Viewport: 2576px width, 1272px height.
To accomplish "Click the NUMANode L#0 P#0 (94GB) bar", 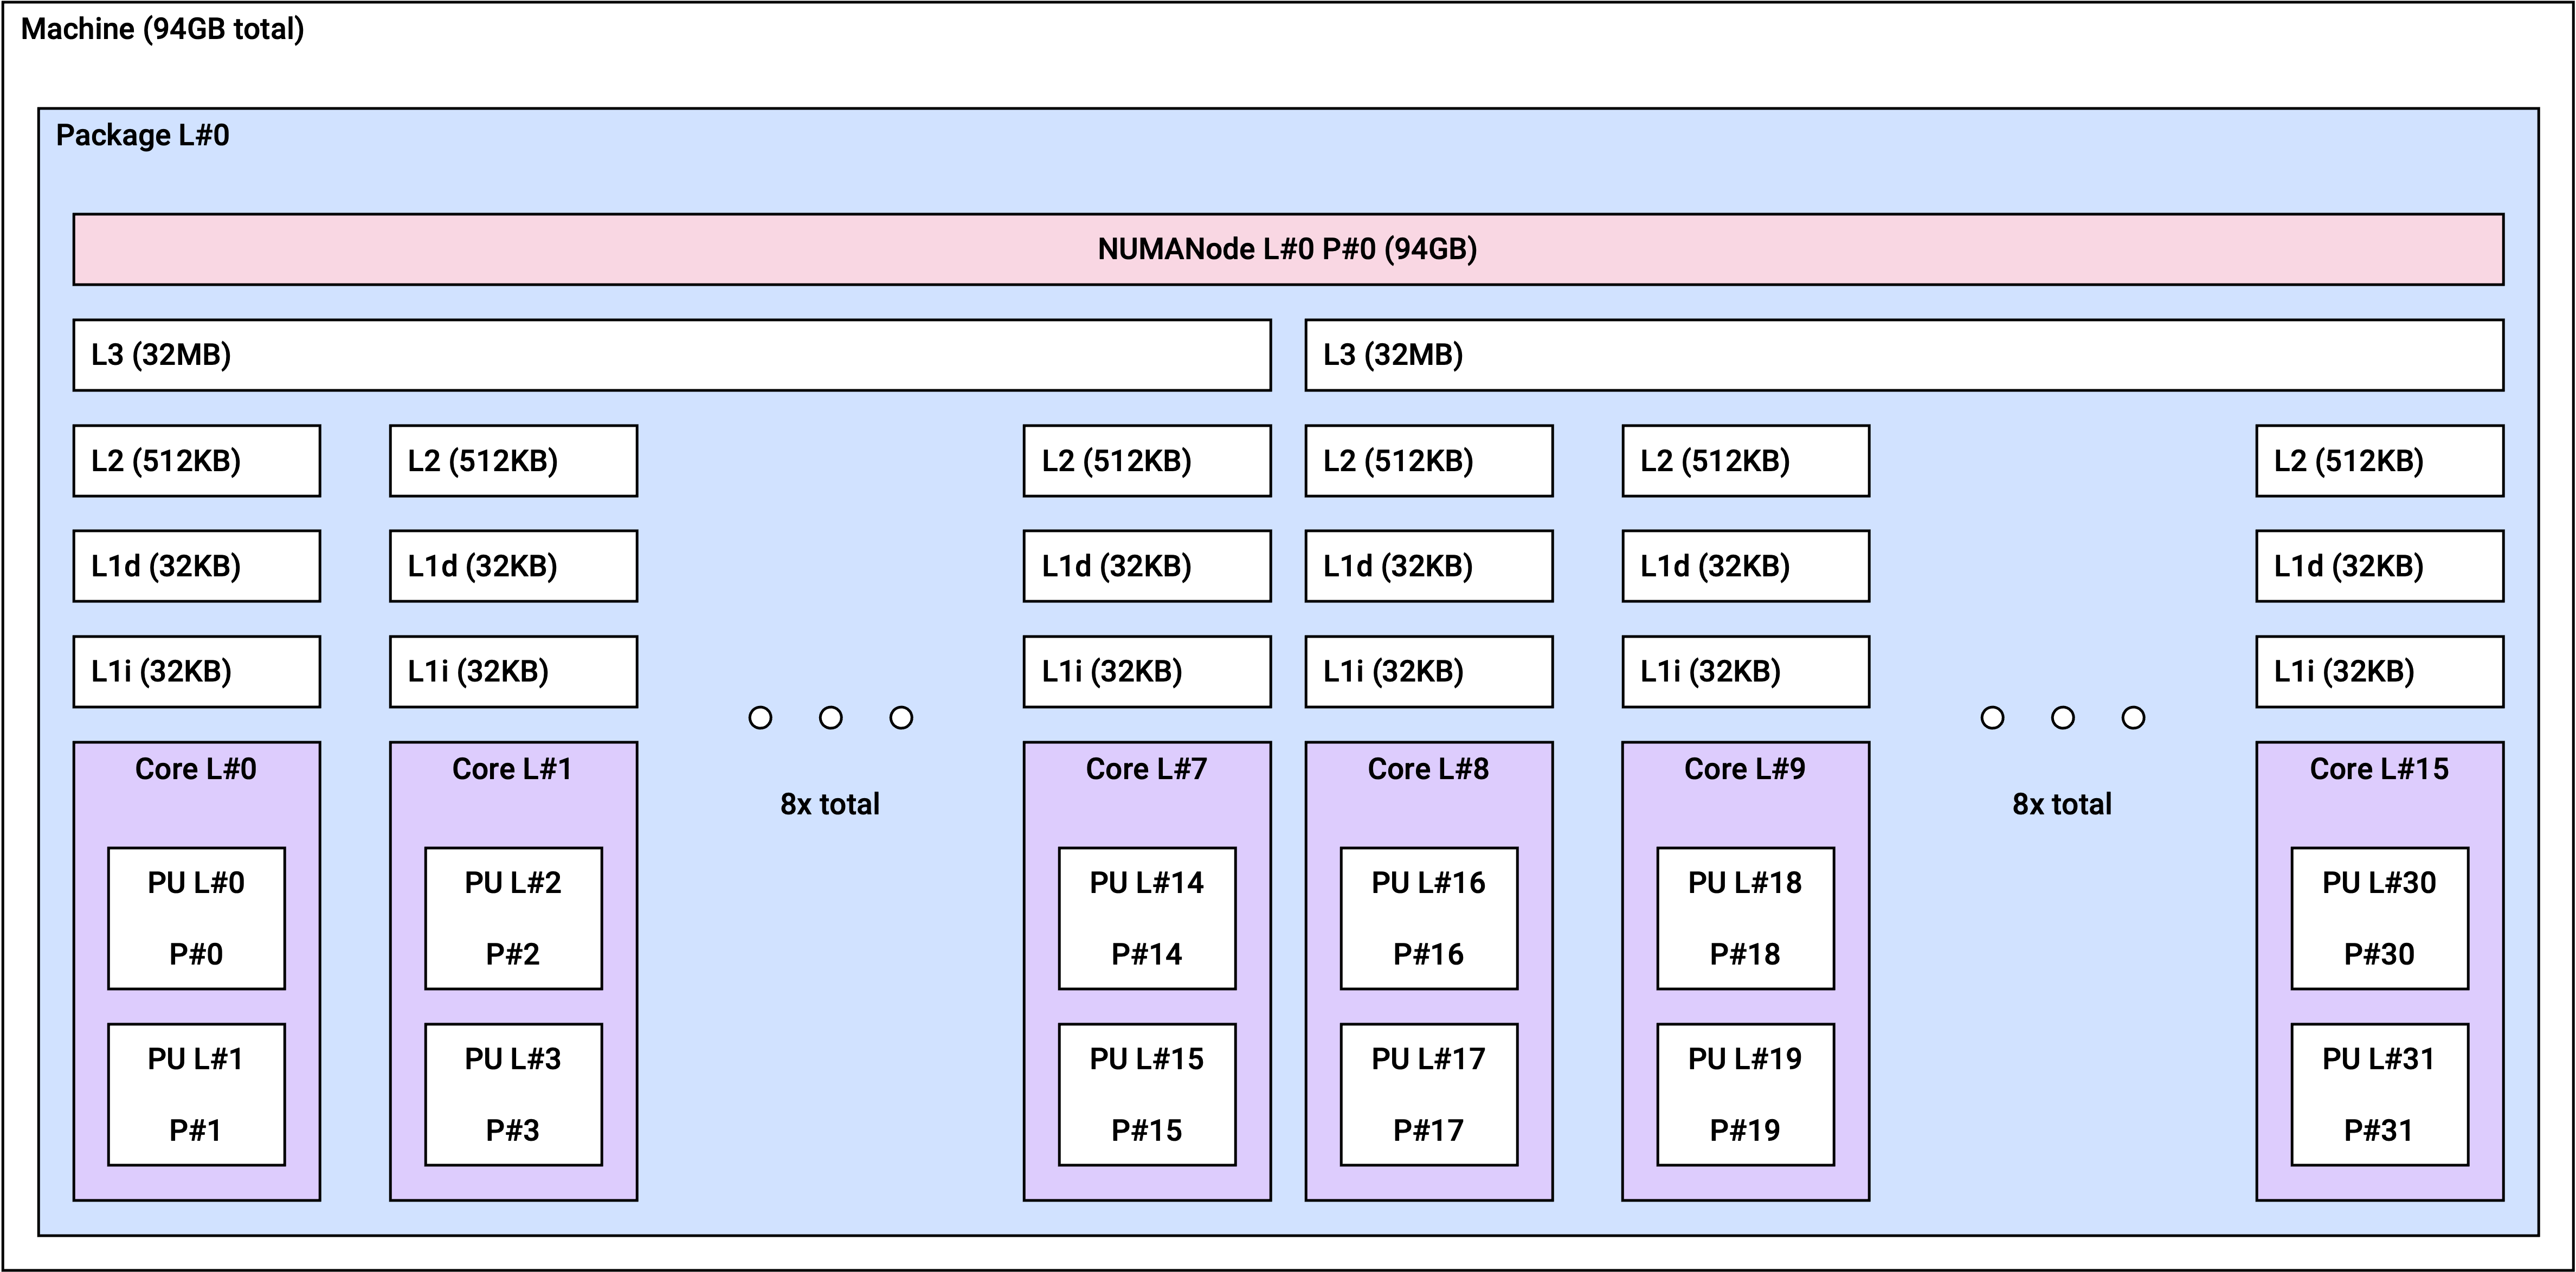I will [x=1288, y=249].
